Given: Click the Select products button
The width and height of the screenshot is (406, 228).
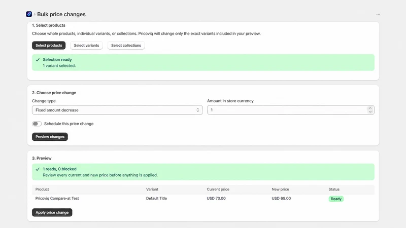Looking at the screenshot, I should [x=49, y=45].
